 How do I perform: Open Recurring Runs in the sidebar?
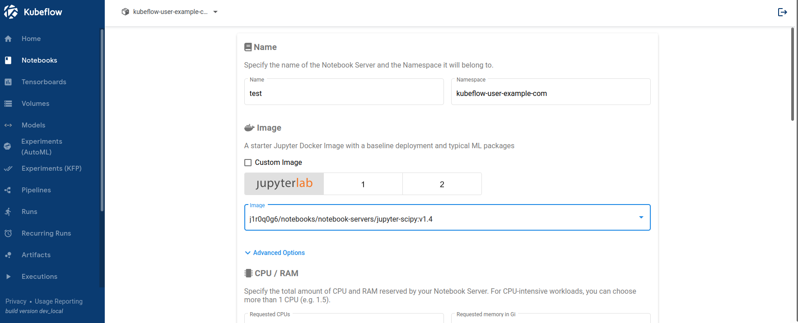click(46, 233)
